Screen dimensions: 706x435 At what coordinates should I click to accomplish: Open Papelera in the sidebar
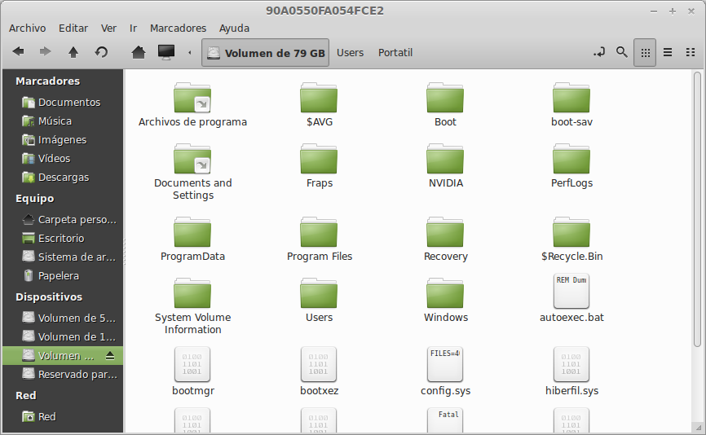point(58,275)
